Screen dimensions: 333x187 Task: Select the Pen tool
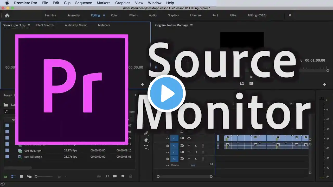coord(146,133)
